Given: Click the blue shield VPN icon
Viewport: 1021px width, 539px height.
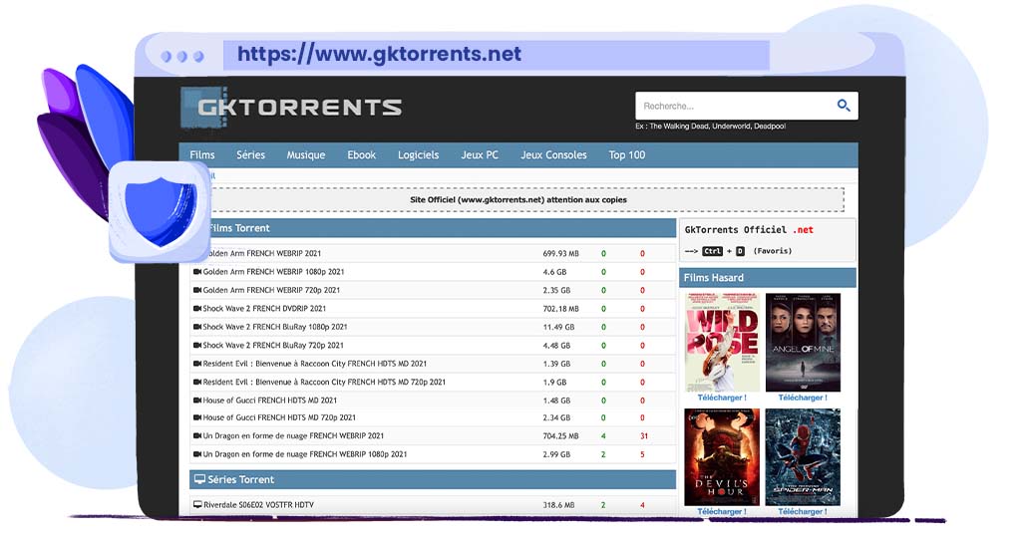Looking at the screenshot, I should (x=161, y=212).
